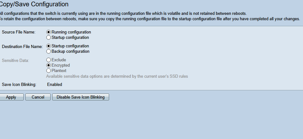Select Running configuration as source file
Viewport: 303px width, 139px height.
click(x=49, y=32)
